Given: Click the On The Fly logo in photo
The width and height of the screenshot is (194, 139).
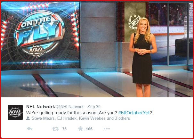Looking at the screenshot, I should click(x=39, y=34).
